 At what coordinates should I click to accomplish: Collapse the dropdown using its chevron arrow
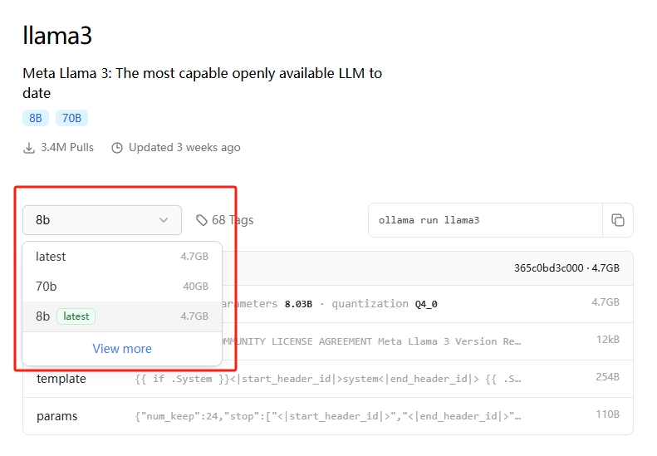pyautogui.click(x=164, y=220)
